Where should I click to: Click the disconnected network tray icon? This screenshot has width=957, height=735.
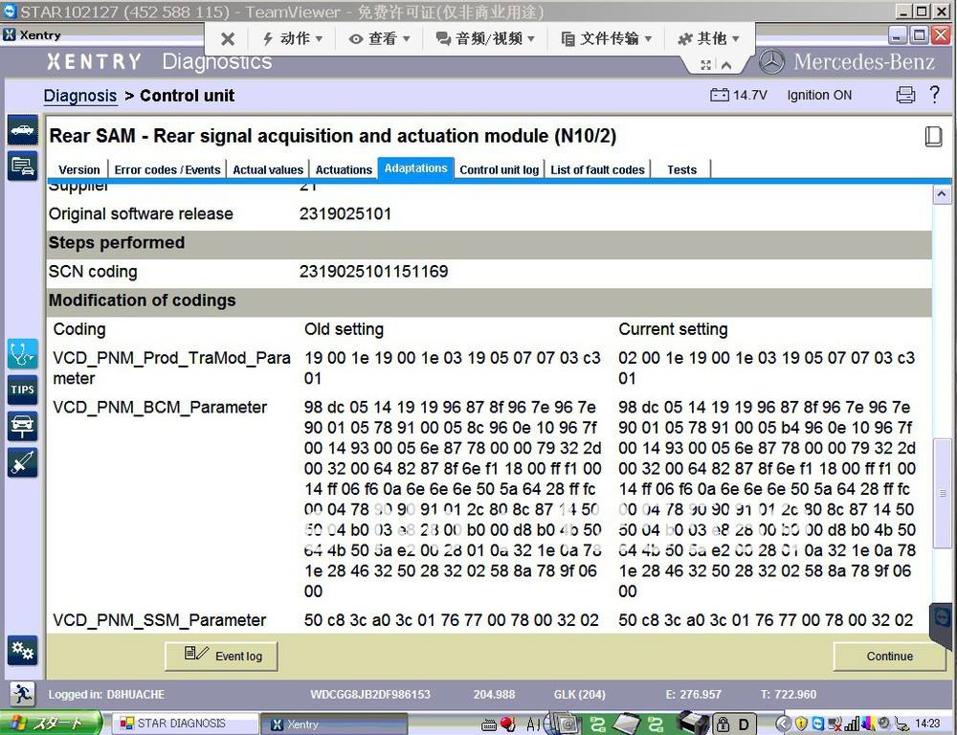(x=835, y=724)
